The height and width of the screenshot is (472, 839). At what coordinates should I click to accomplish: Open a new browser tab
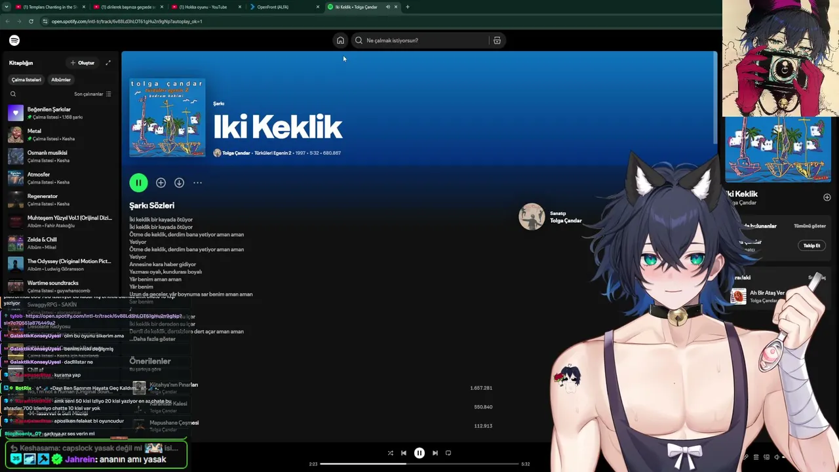[x=408, y=7]
